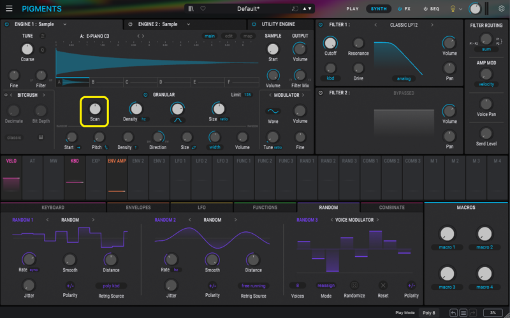
Task: Click the keyboard icon in Bitcrush section
Action: (x=41, y=137)
